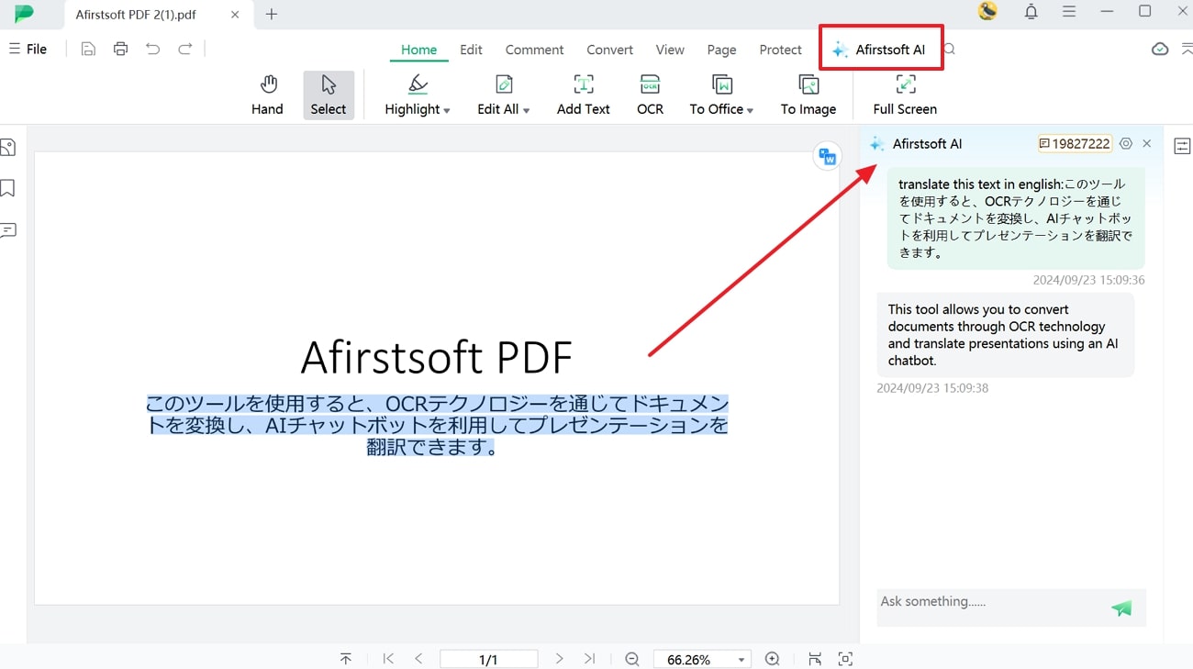
Task: Switch to the Edit tab
Action: (x=471, y=50)
